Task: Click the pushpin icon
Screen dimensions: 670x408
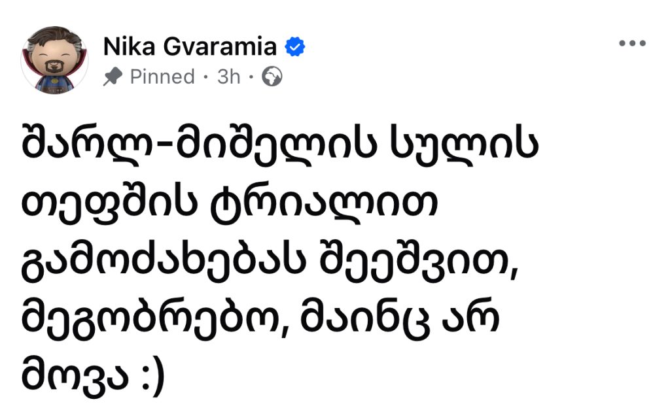Action: click(x=113, y=77)
